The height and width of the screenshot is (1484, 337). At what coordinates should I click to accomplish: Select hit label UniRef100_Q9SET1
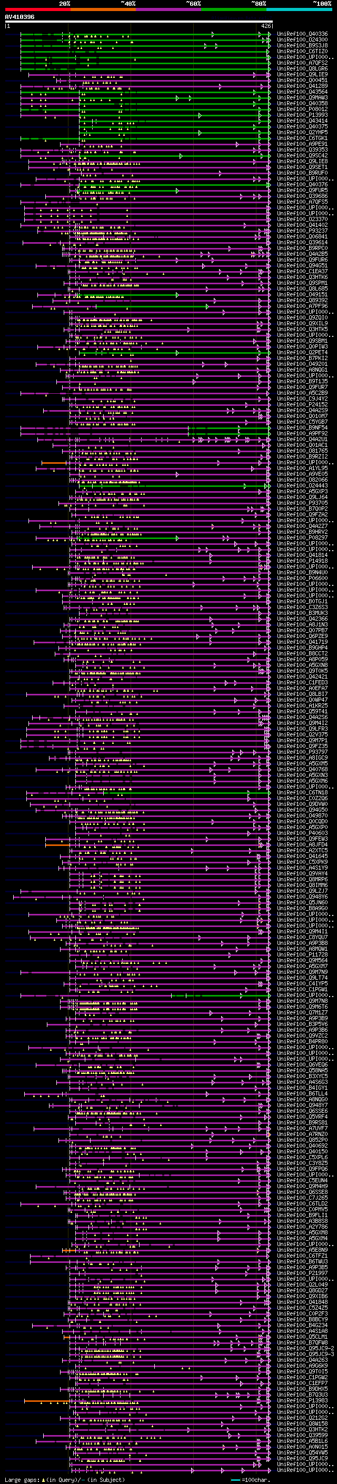[302, 167]
